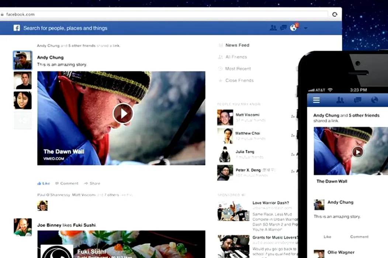Tap friend requests icon on phone header

coord(340,100)
